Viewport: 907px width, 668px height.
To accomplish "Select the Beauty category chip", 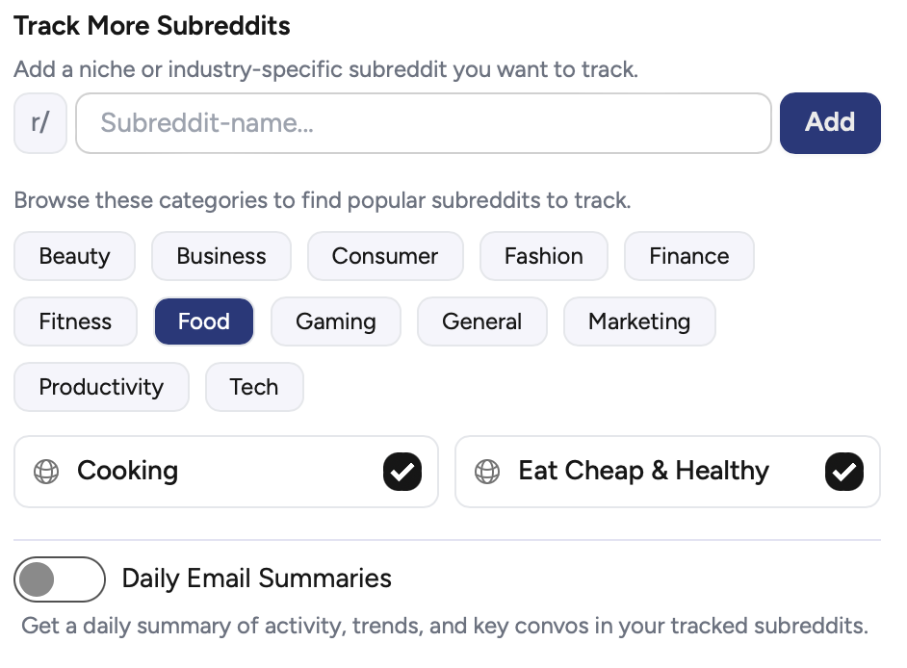I will [x=74, y=256].
